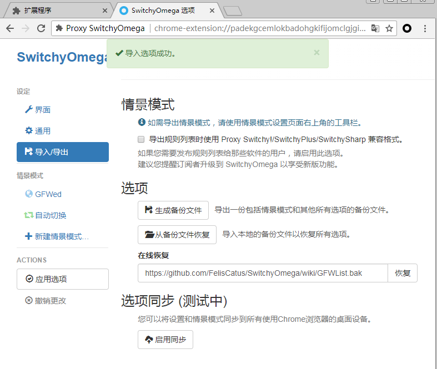
Task: Reload the page with refresh icon
Action: (41, 28)
